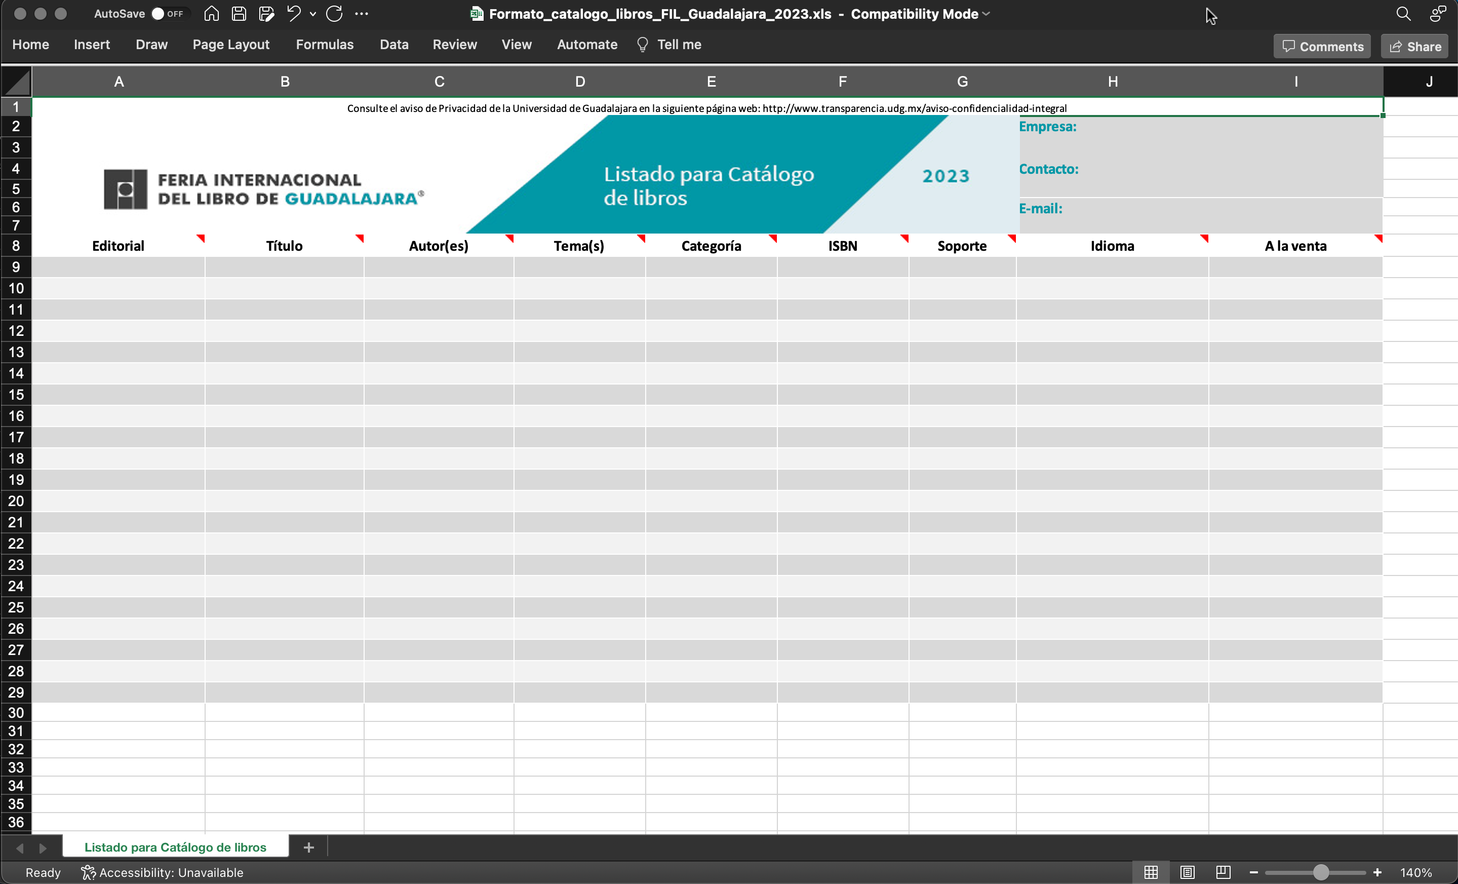Image resolution: width=1458 pixels, height=884 pixels.
Task: Click the Save As pencil-disk icon
Action: click(266, 14)
